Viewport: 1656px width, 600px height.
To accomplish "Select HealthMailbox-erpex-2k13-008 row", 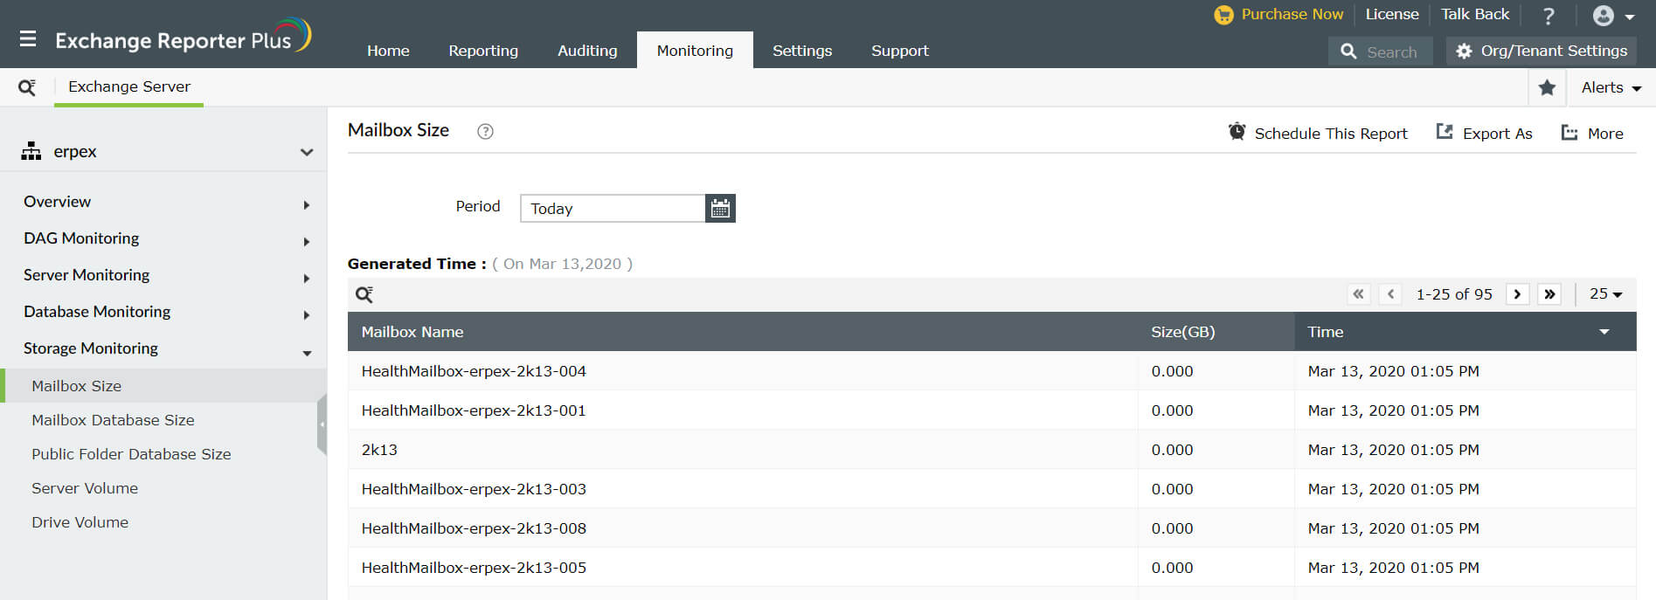I will coord(992,528).
